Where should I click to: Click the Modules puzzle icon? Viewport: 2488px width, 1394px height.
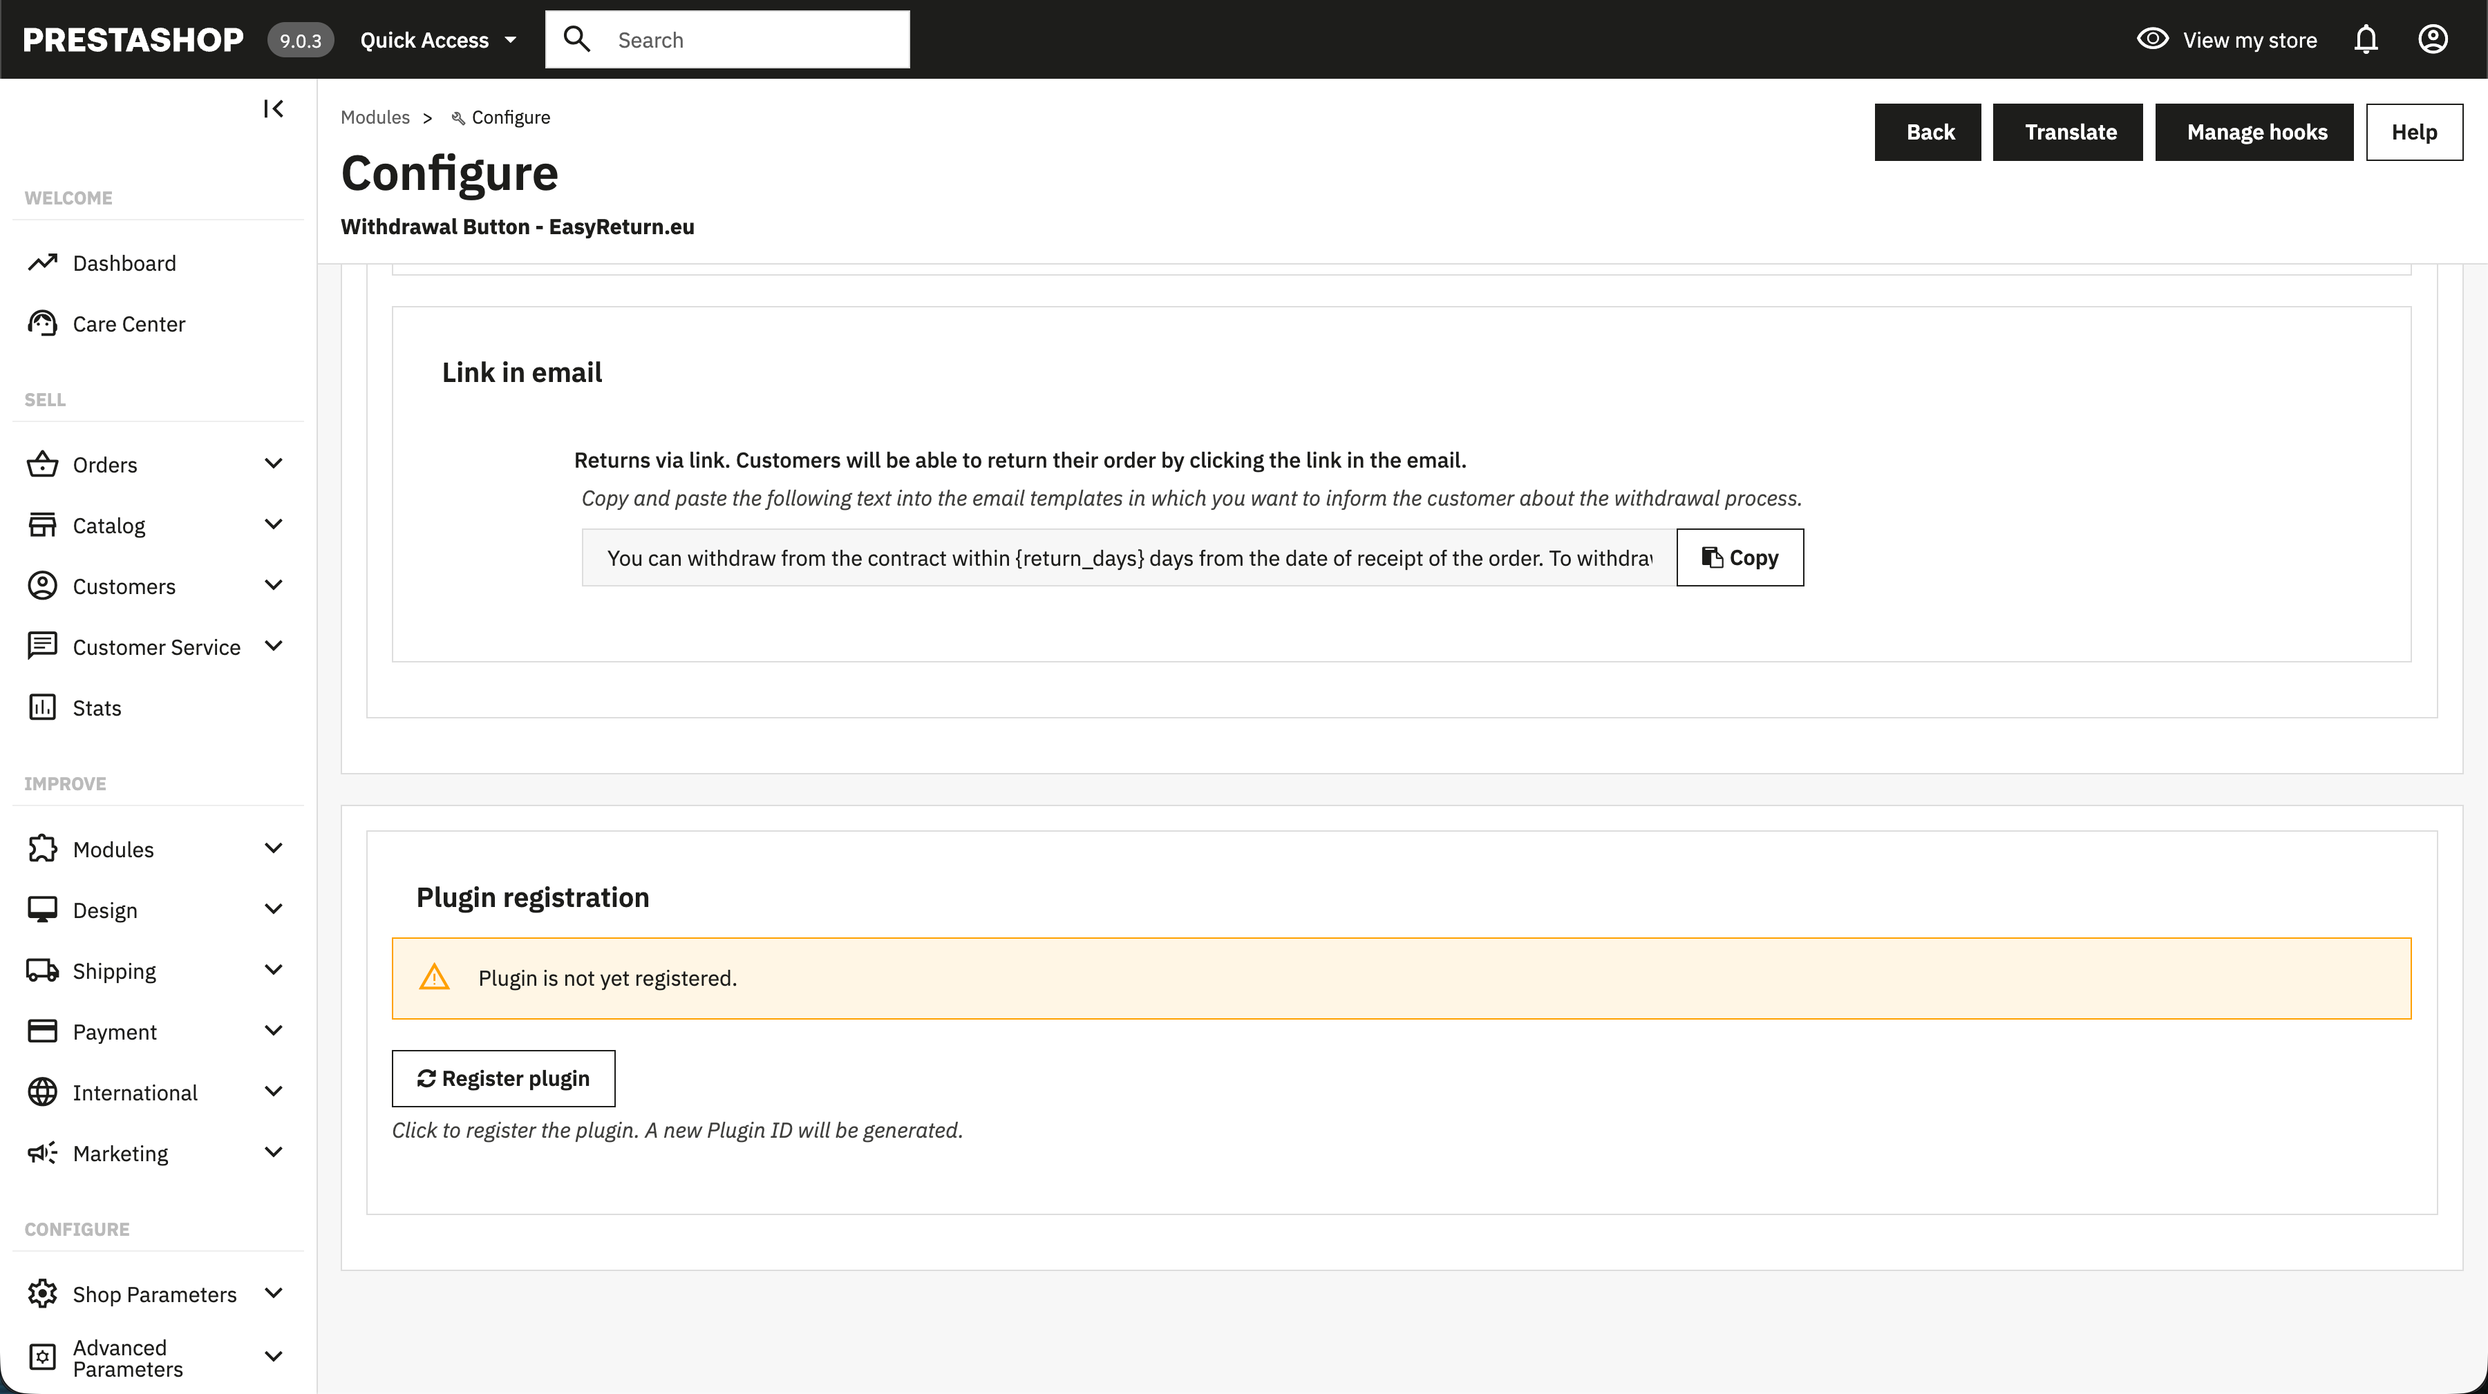[42, 848]
